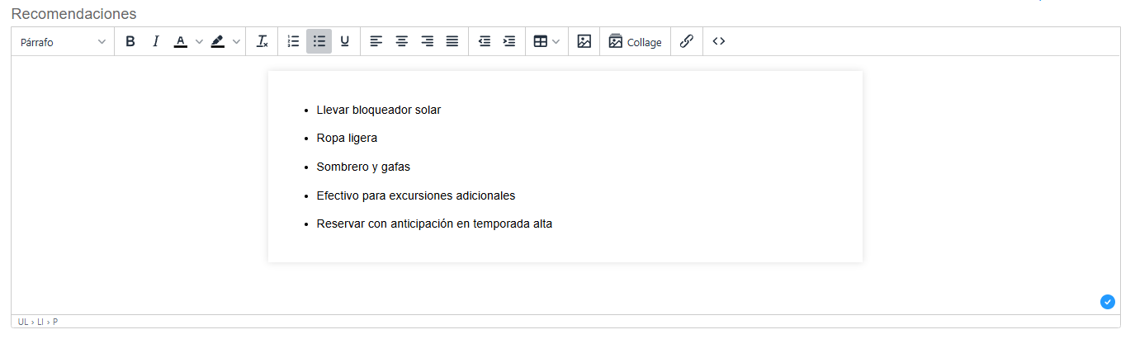
Task: Toggle underline formatting
Action: click(344, 42)
